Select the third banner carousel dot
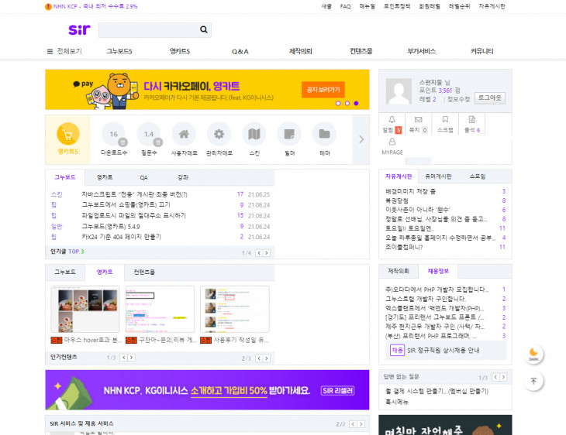The height and width of the screenshot is (435, 566). click(x=356, y=103)
